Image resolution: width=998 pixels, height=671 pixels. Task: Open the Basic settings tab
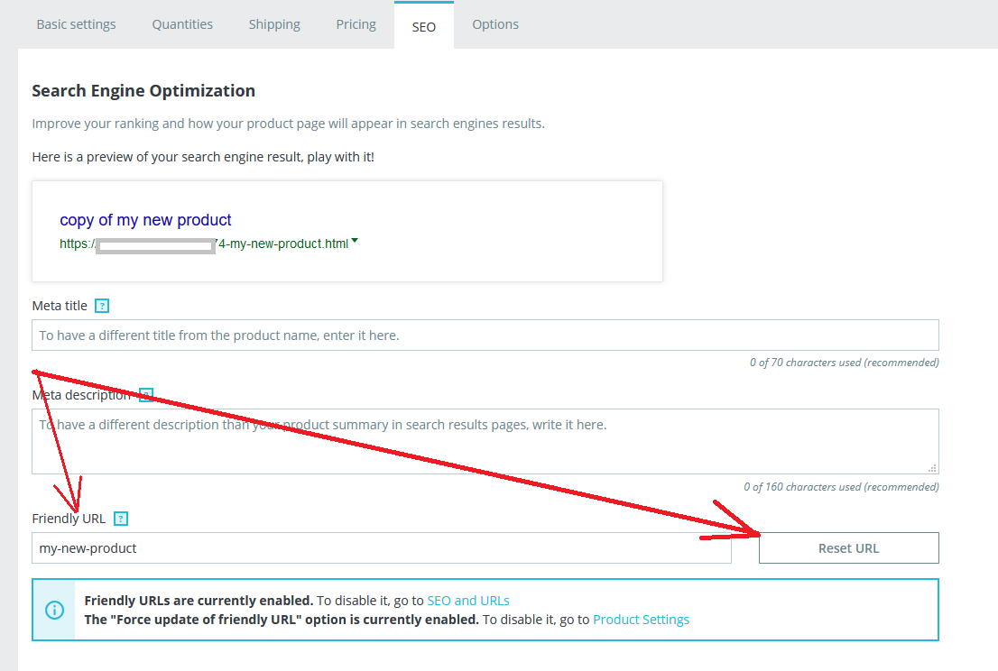pos(76,24)
